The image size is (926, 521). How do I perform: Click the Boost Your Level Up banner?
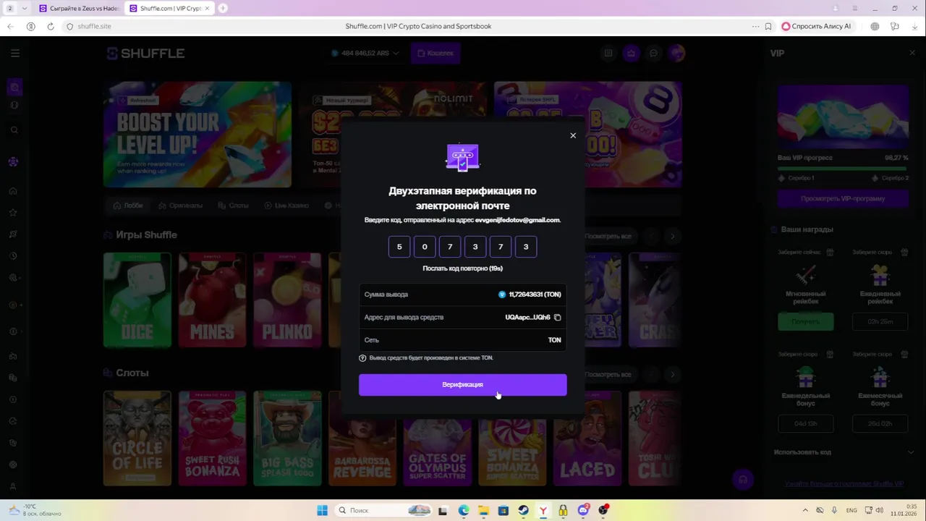[197, 134]
